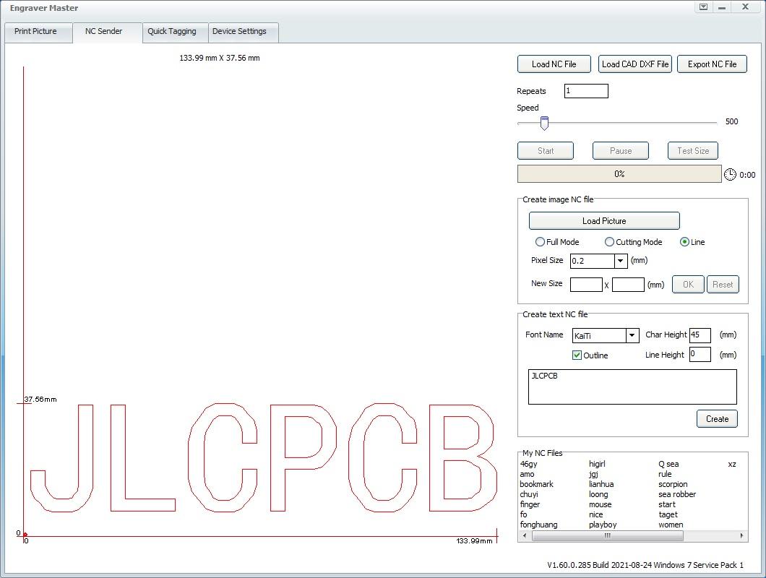Select the mouse NC file

click(601, 505)
